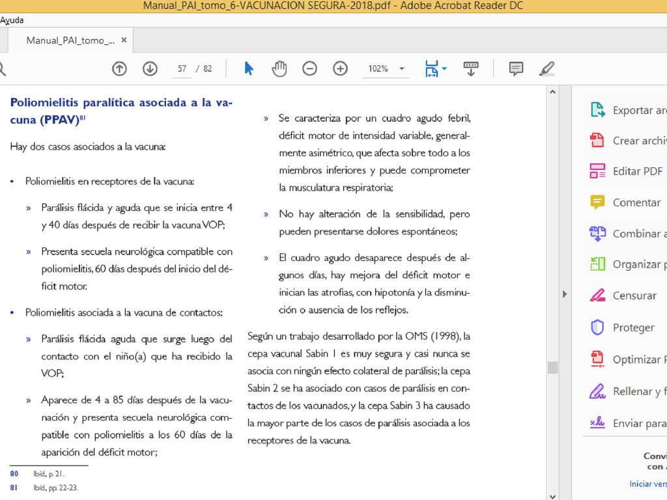Click footnote text 'Ibíd., pp. 22-23.'

(x=56, y=488)
